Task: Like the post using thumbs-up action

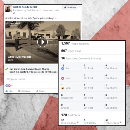Action: [x=9, y=91]
